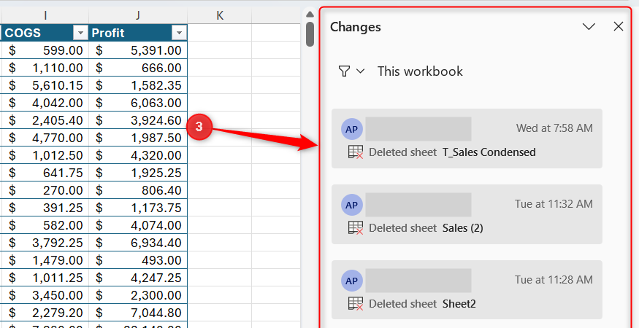The height and width of the screenshot is (328, 639).
Task: Select Profit cell with 3,924.60
Action: [x=138, y=120]
